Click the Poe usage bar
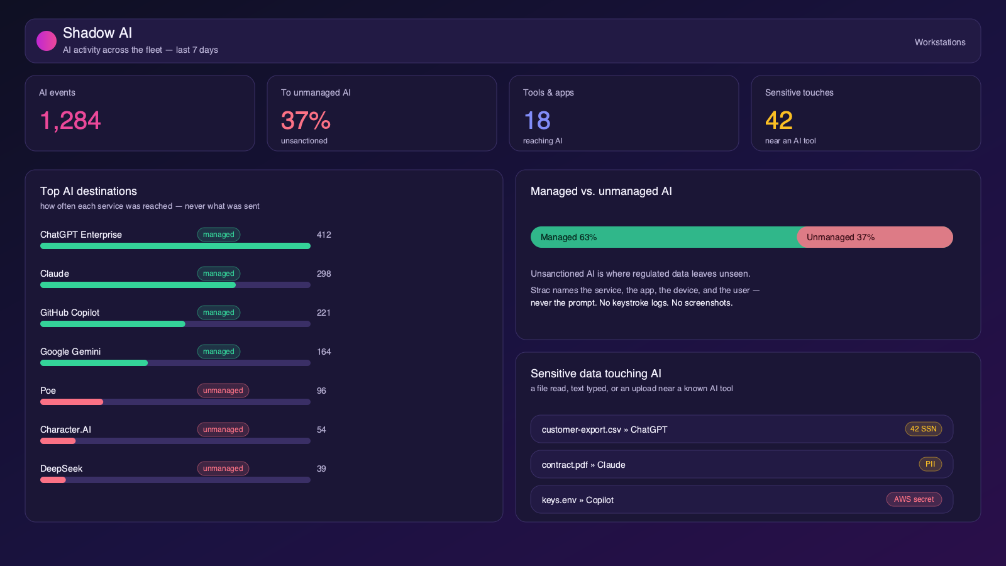Viewport: 1006px width, 566px height. (x=175, y=402)
